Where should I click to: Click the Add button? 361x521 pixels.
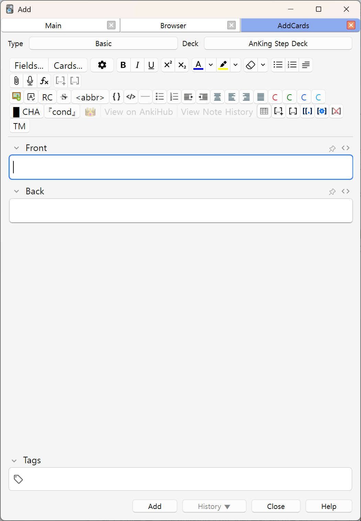pos(155,506)
